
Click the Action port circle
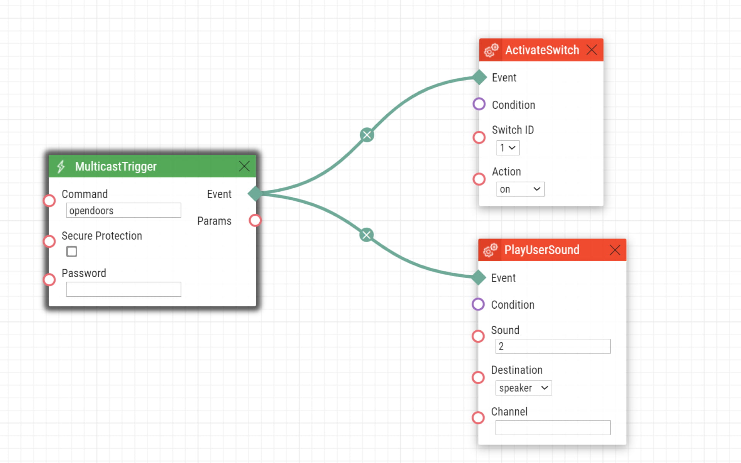[479, 179]
